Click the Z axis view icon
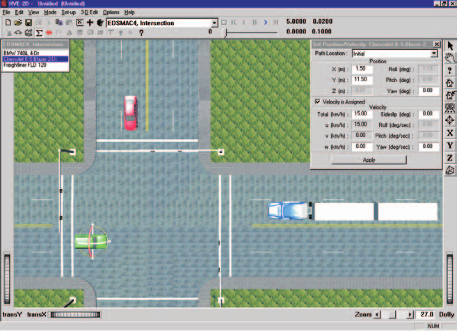 coord(450,158)
